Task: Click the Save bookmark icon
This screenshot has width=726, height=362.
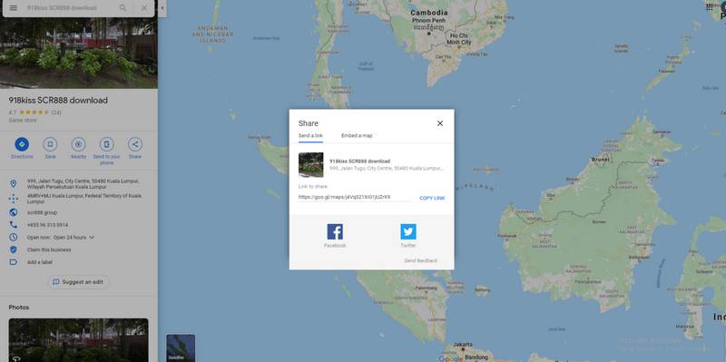Action: pos(50,144)
